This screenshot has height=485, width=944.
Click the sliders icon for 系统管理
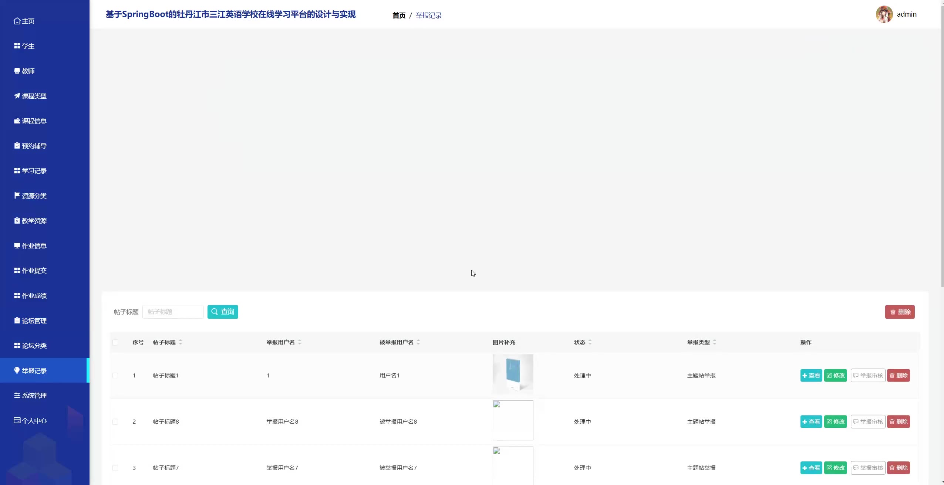coord(17,395)
